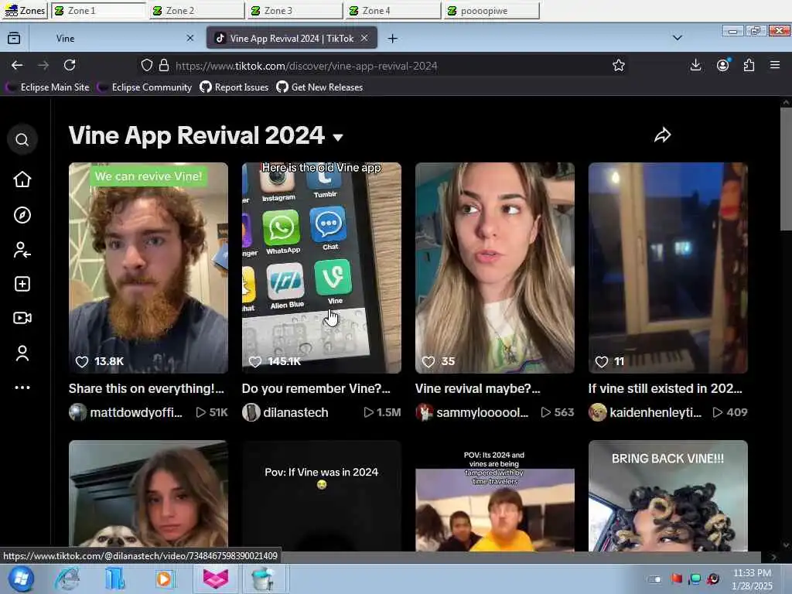792x594 pixels.
Task: Go back with browser back arrow
Action: [17, 65]
